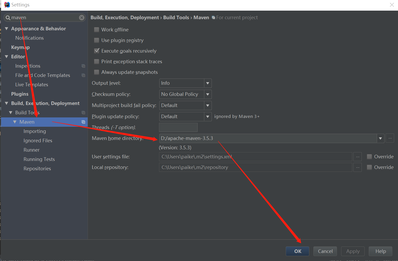Screen dimensions: 398x261
Task: Browse for Local repository folder
Action: coord(358,167)
